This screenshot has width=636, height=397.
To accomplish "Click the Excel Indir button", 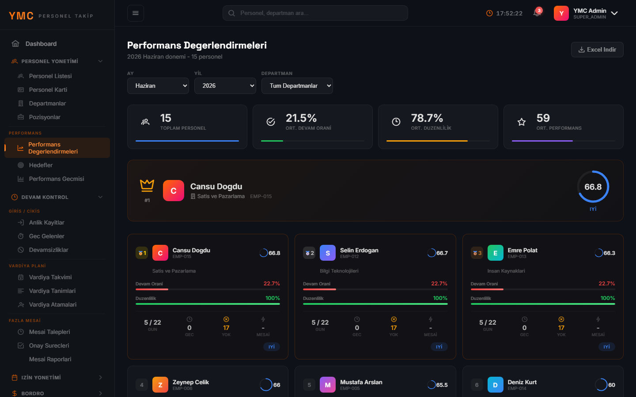I will [x=597, y=49].
